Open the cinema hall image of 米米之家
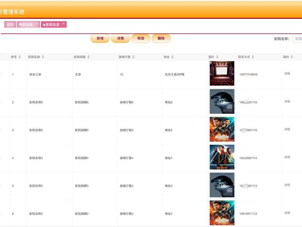302x227 pixels. [x=222, y=73]
